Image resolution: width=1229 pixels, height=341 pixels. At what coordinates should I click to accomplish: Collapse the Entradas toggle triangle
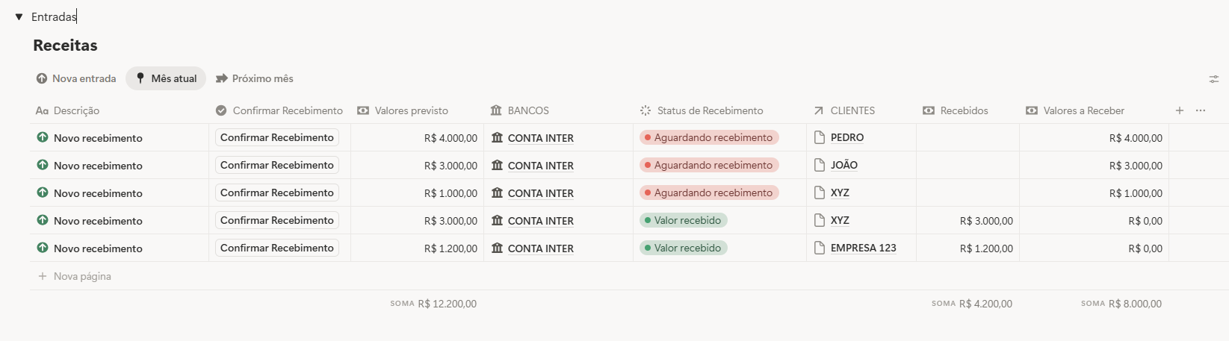(x=19, y=16)
